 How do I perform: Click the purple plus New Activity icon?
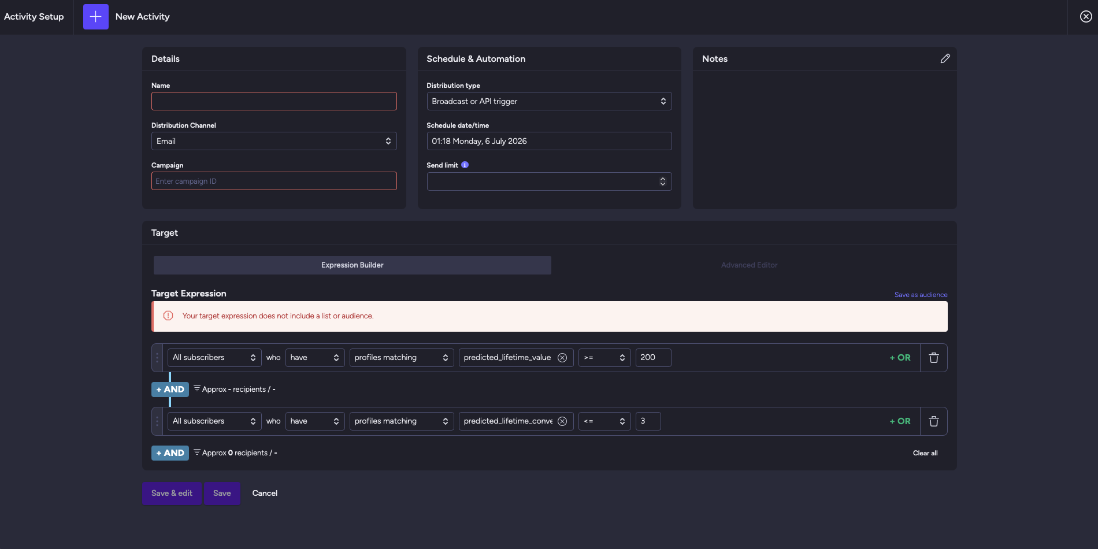(96, 17)
